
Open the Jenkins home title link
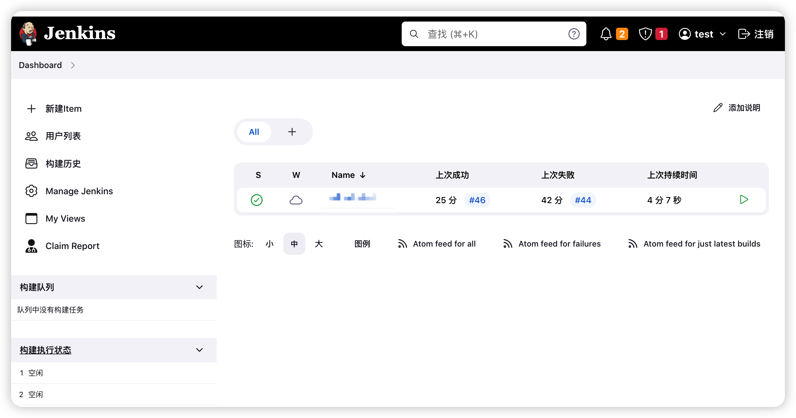tap(80, 33)
